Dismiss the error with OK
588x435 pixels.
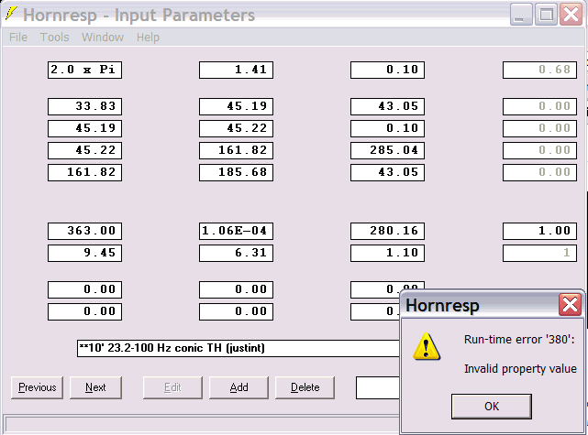pos(492,407)
